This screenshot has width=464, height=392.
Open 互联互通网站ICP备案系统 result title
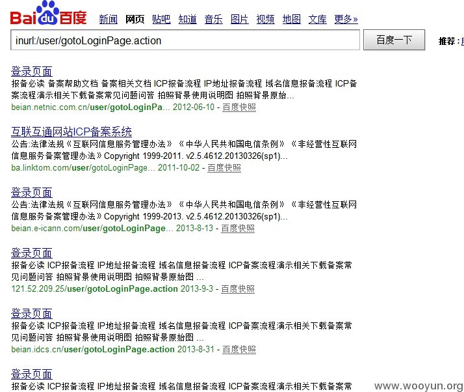(x=71, y=132)
